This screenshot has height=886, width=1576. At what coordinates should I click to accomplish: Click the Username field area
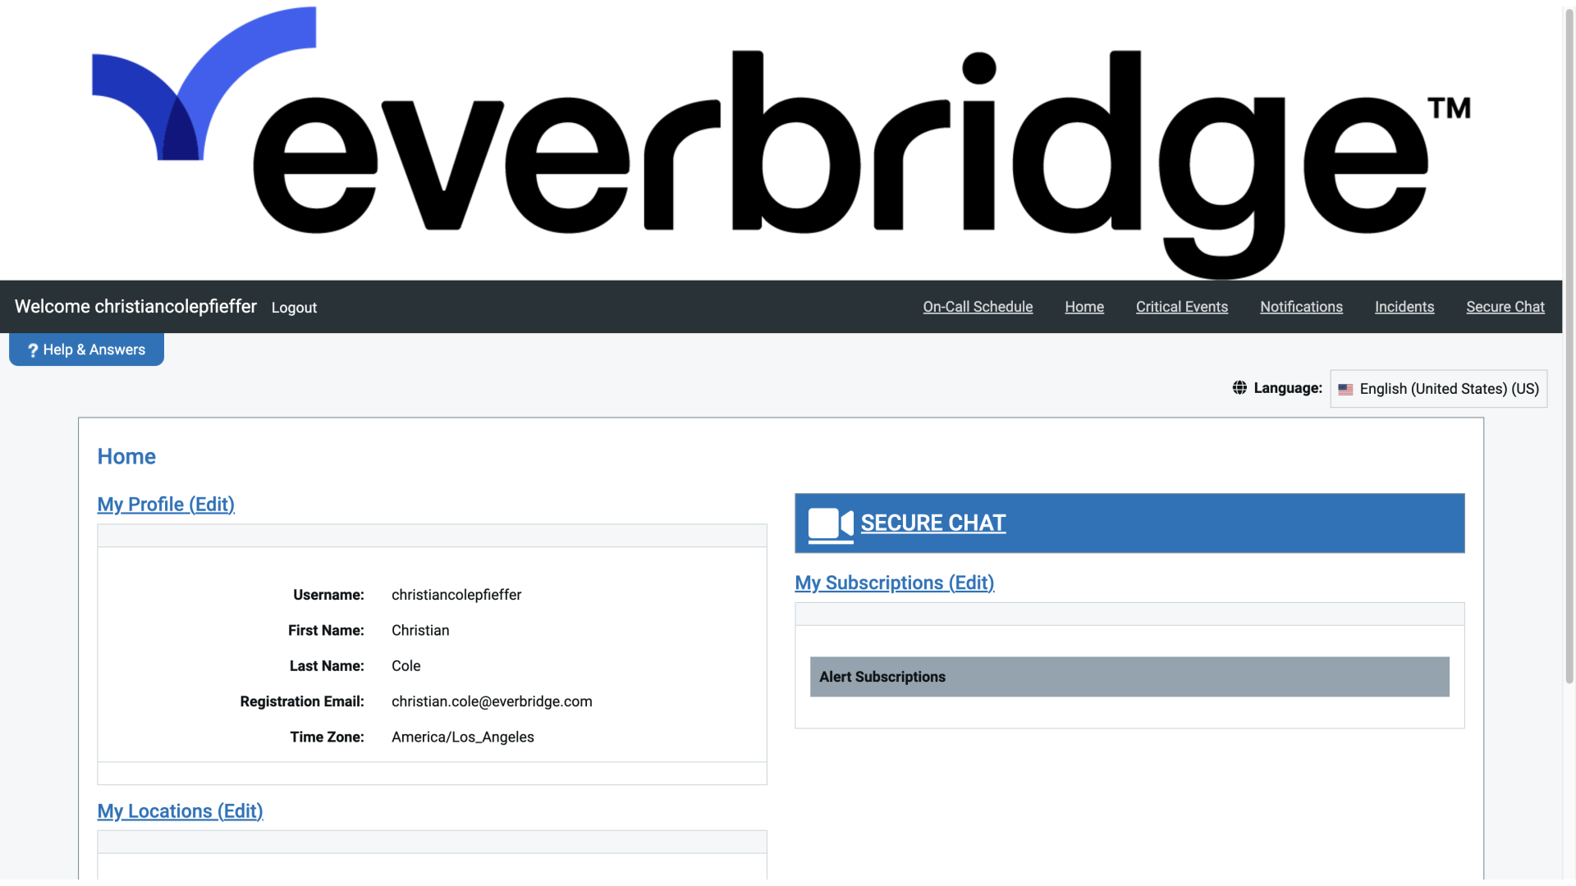[x=456, y=594]
